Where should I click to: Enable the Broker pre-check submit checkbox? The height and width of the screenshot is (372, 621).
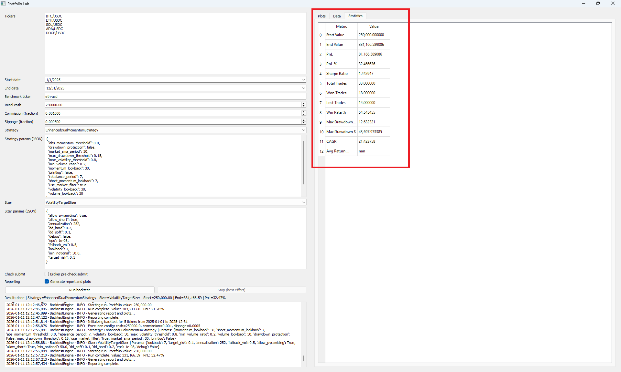pyautogui.click(x=47, y=274)
